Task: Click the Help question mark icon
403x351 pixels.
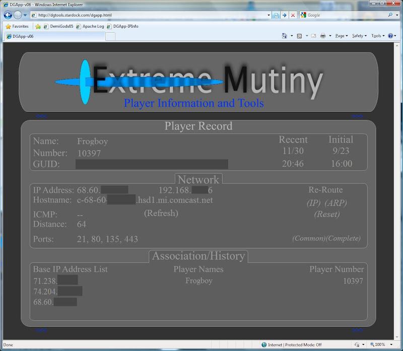Action: pos(390,36)
